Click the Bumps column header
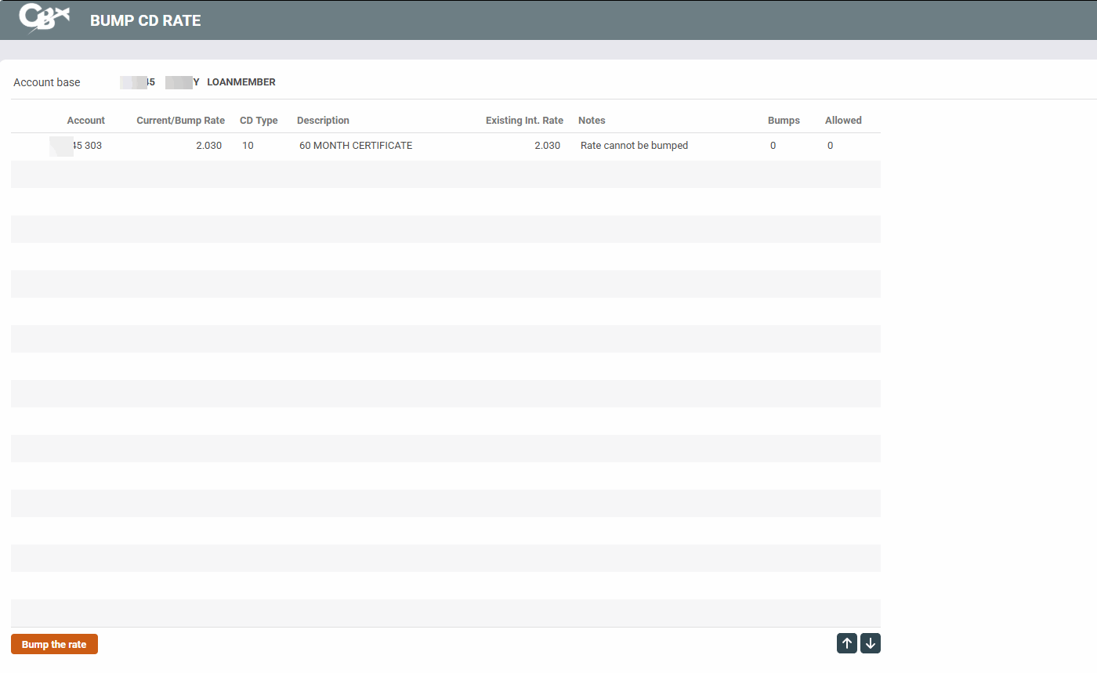 tap(784, 121)
